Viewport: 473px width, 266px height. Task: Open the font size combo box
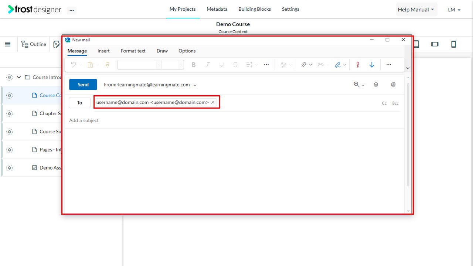[x=173, y=65]
